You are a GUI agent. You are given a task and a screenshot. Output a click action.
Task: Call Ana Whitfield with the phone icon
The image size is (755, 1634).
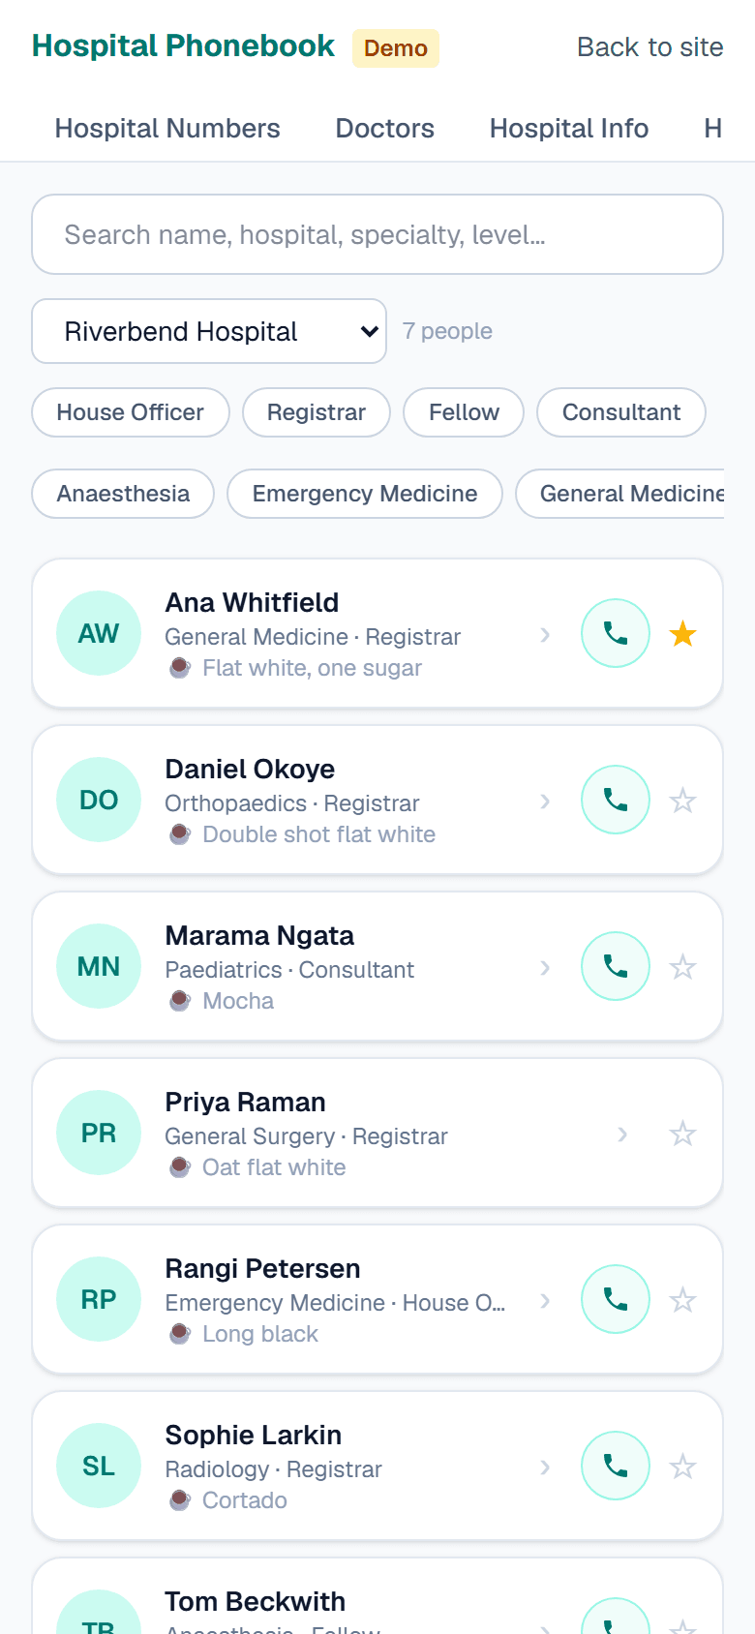(616, 633)
